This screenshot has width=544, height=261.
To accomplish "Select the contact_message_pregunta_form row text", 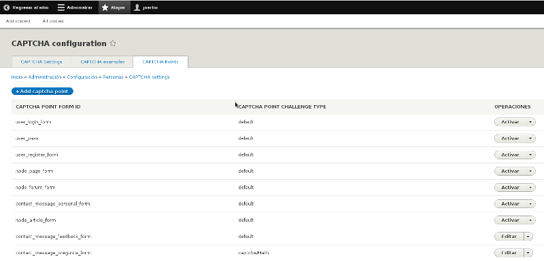I will 54,253.
